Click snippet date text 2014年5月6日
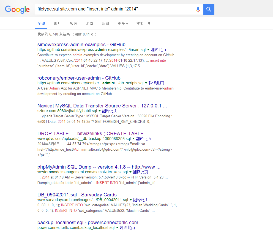This screenshot has width=273, height=230. pyautogui.click(x=48, y=144)
